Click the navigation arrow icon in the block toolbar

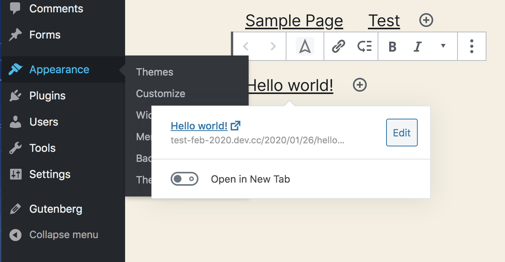pyautogui.click(x=305, y=46)
